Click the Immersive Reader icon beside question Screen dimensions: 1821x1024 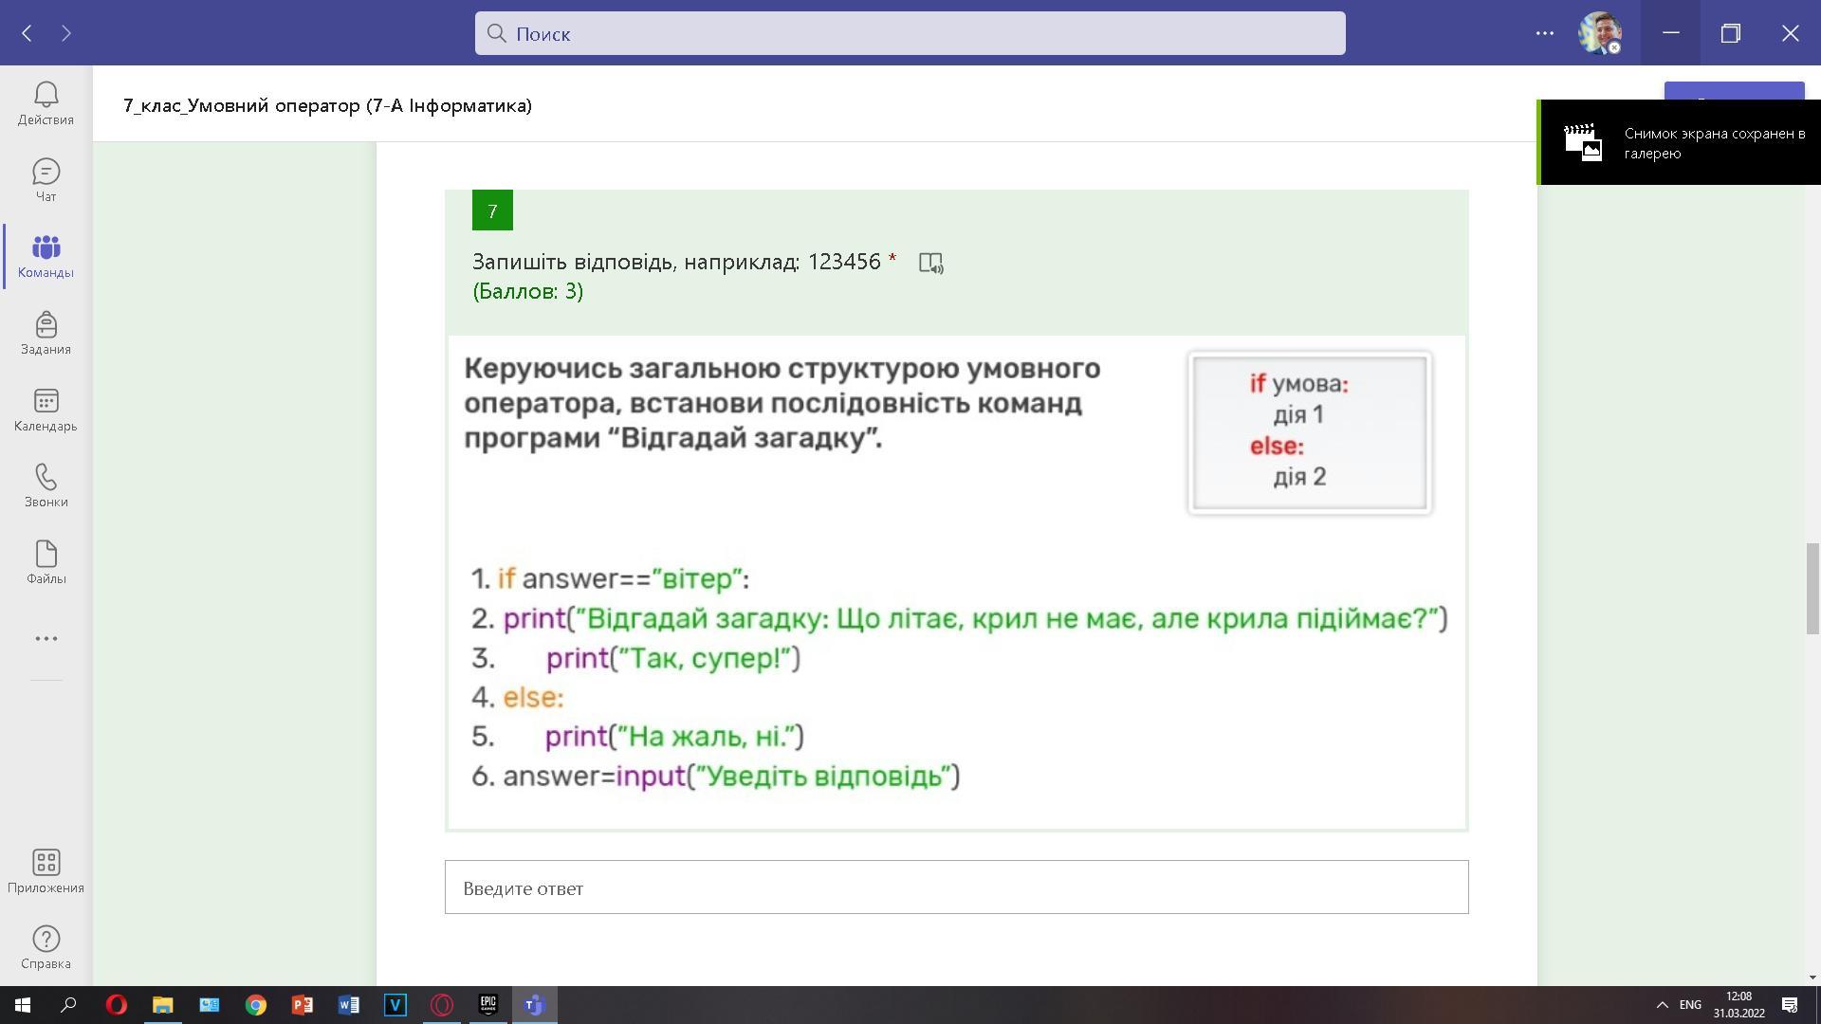pos(930,263)
